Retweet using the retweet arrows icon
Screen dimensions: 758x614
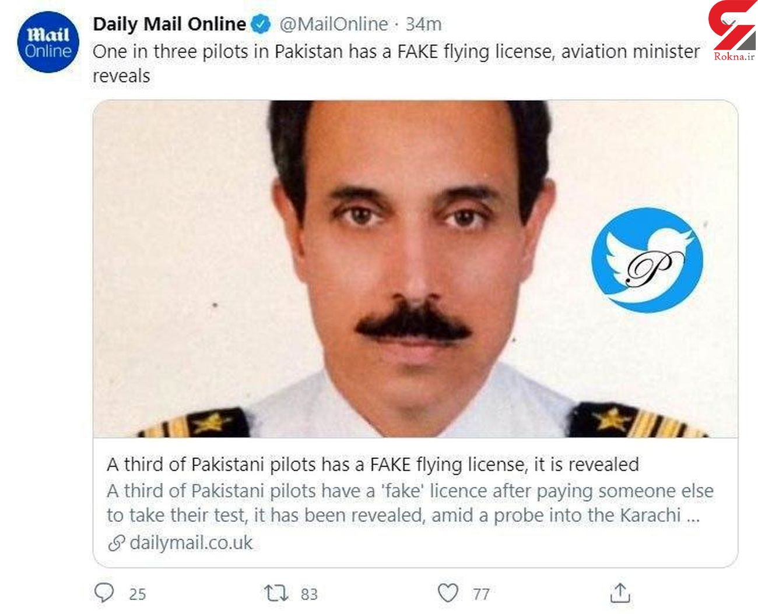click(276, 594)
